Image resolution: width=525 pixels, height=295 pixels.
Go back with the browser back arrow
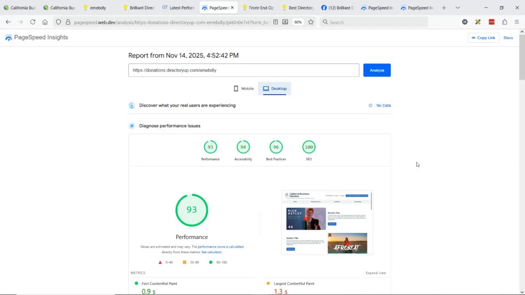point(8,22)
